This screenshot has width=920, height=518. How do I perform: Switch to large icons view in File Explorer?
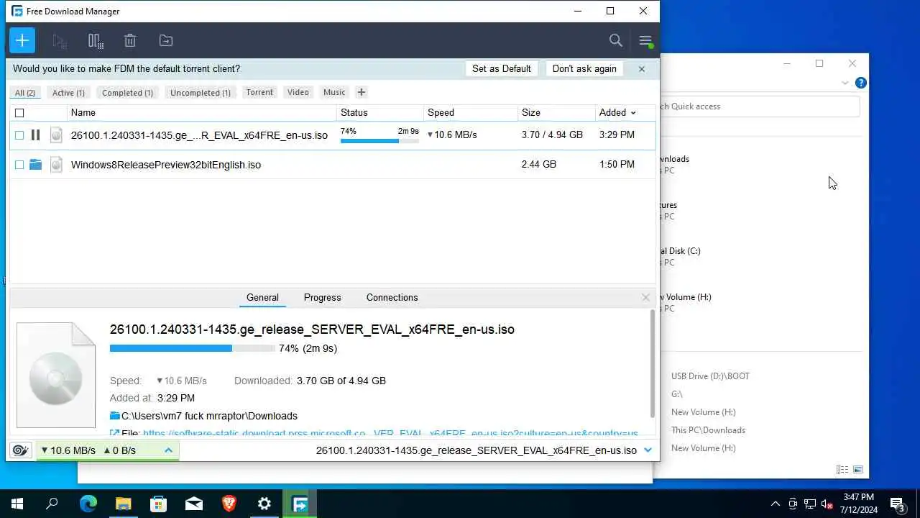pos(858,470)
